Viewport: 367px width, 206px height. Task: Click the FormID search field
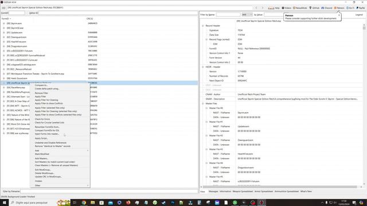coord(17,13)
